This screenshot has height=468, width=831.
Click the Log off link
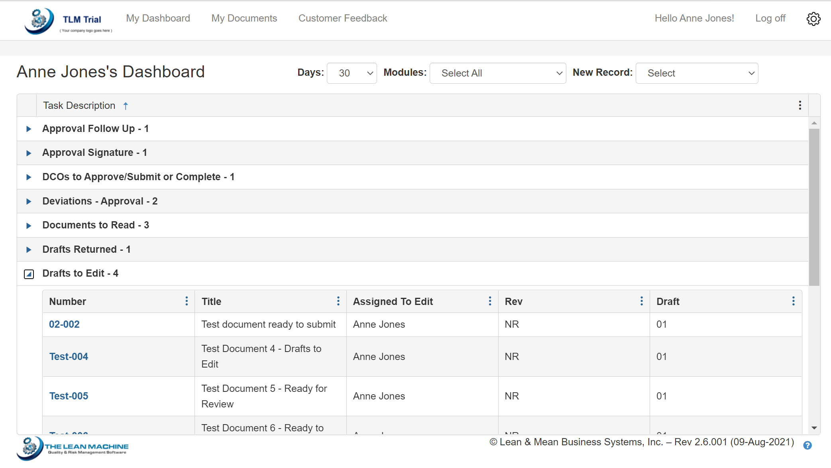click(x=770, y=18)
